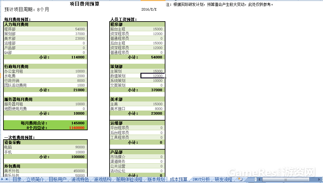Click the horizontal scrollbar left arrow
323x183 pixels.
click(260, 179)
